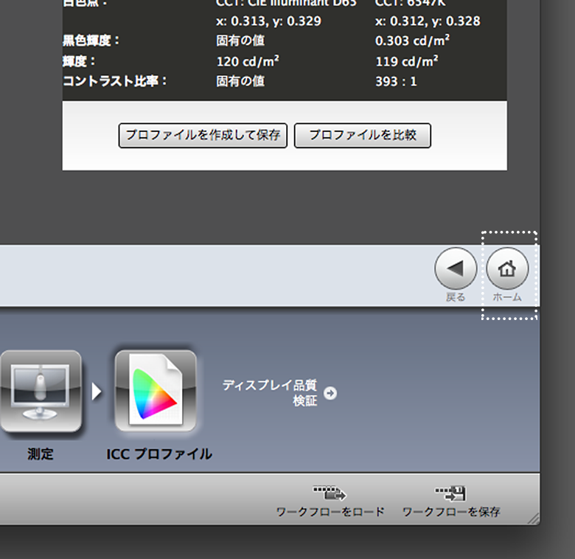Viewport: 575px width, 559px height.
Task: Click the ホーム text label
Action: tap(507, 297)
